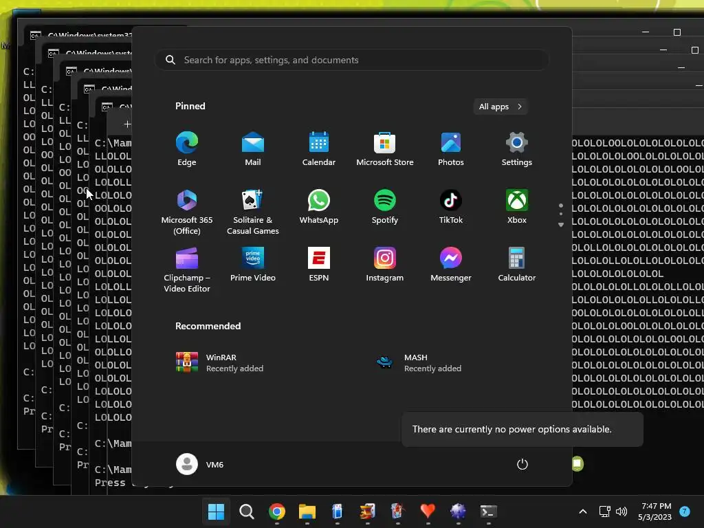Open Microsoft Store
This screenshot has height=528, width=704.
385,149
